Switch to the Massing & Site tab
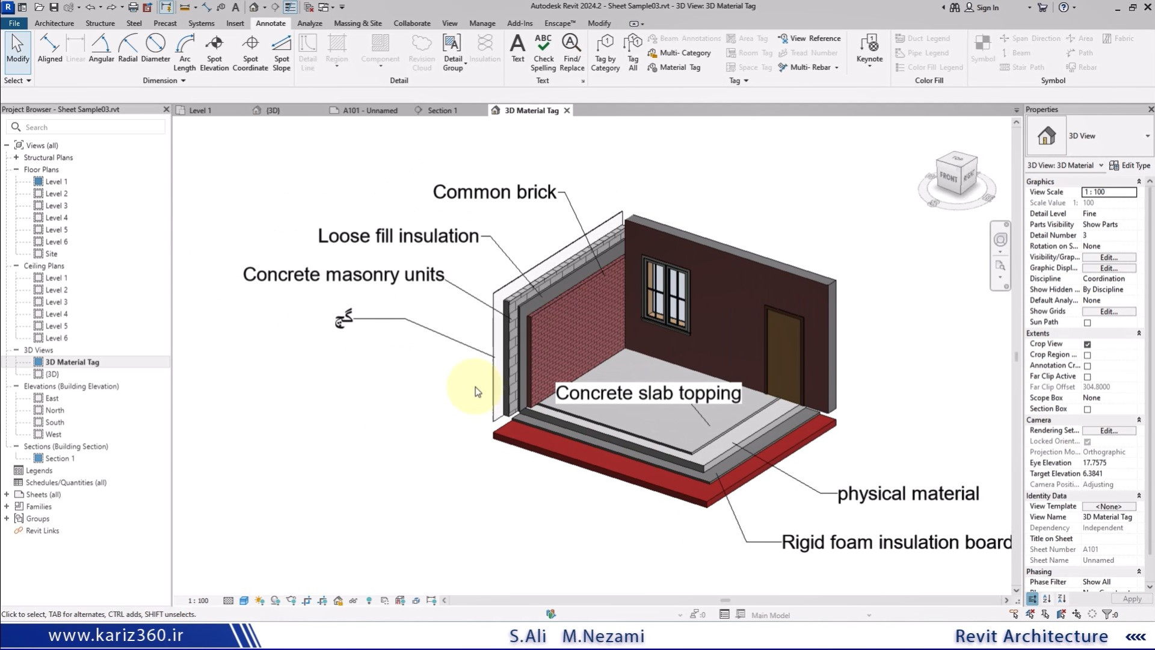1155x650 pixels. coord(357,23)
